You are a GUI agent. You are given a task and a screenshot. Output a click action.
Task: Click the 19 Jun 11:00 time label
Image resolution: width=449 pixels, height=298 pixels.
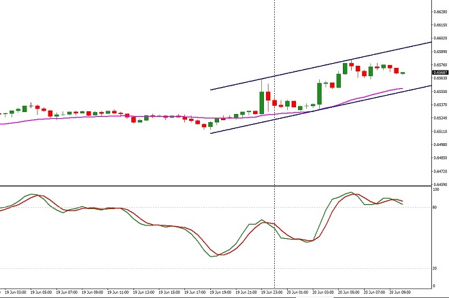point(118,293)
